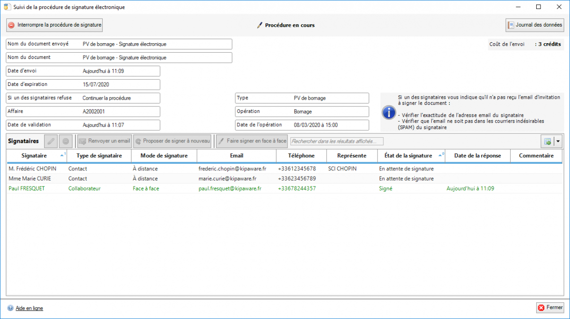Interrupt the signature procedure
This screenshot has width=570, height=319.
55,25
